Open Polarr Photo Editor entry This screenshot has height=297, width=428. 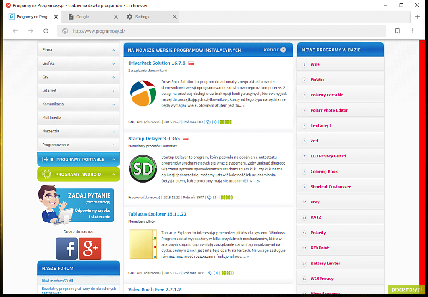(329, 110)
